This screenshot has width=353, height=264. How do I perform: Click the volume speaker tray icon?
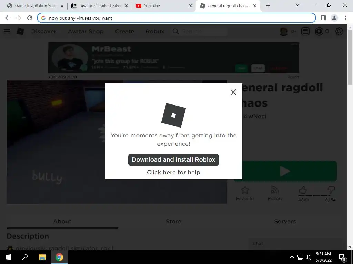click(309, 257)
